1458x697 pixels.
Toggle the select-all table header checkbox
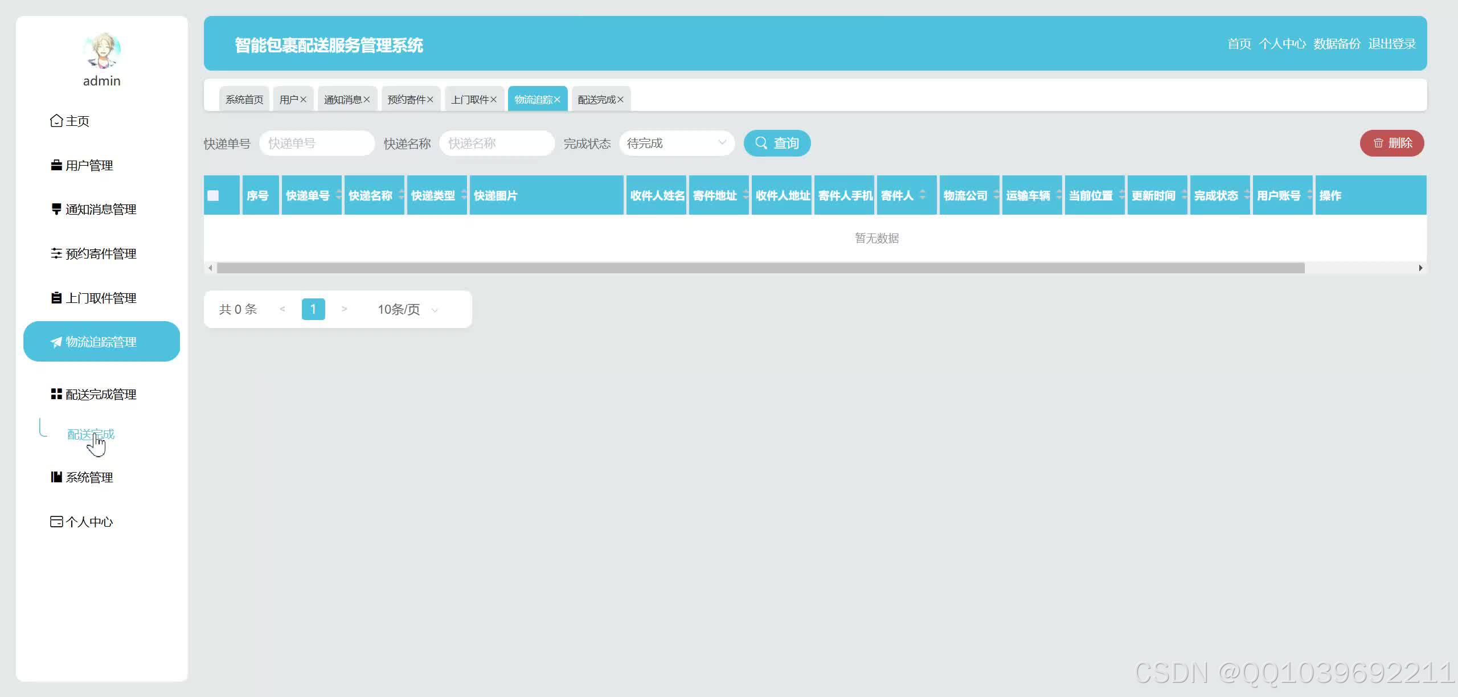coord(213,195)
